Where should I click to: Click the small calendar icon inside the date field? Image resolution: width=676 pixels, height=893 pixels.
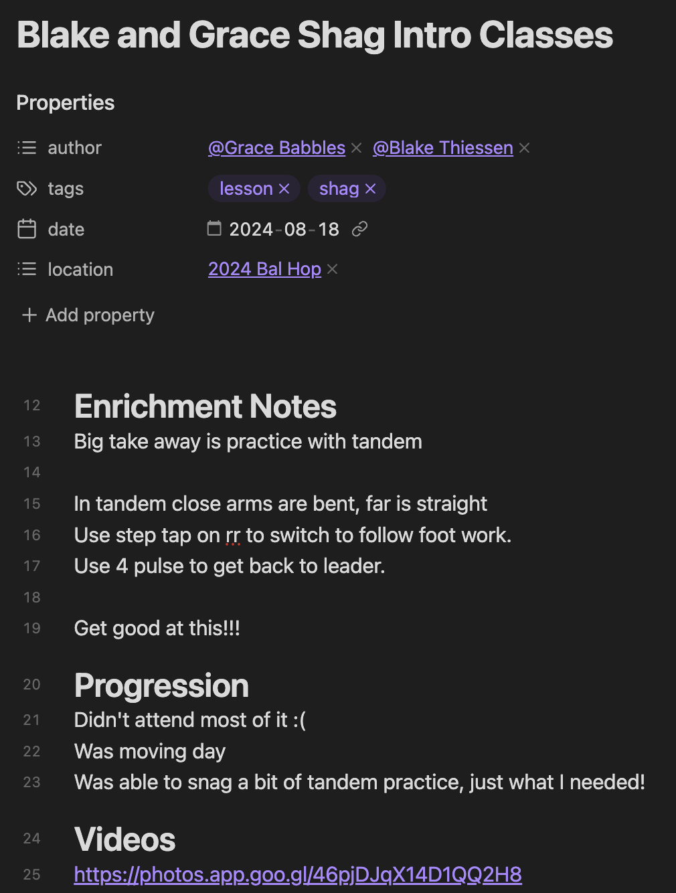pyautogui.click(x=214, y=228)
